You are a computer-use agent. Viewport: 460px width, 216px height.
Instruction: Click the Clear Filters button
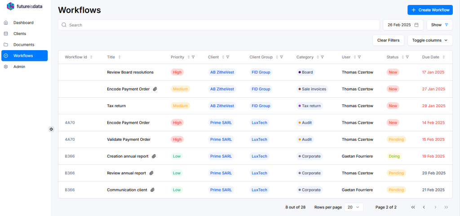(388, 40)
